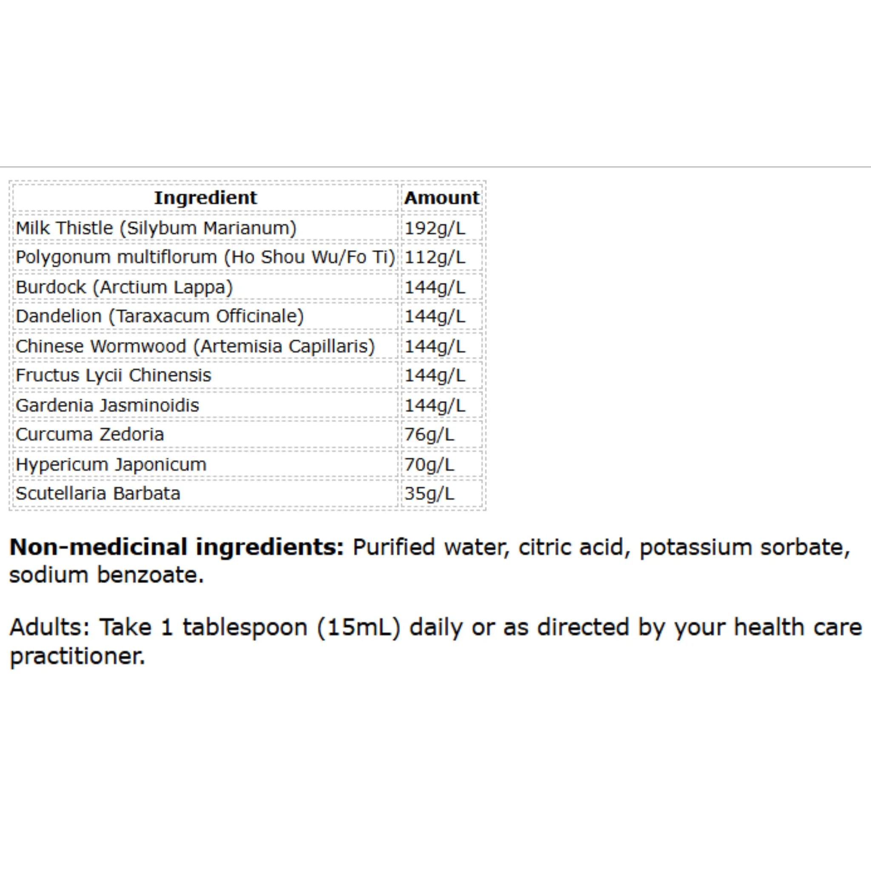Image resolution: width=871 pixels, height=871 pixels.
Task: Click the Non-medicinal ingredients bold heading
Action: click(177, 547)
